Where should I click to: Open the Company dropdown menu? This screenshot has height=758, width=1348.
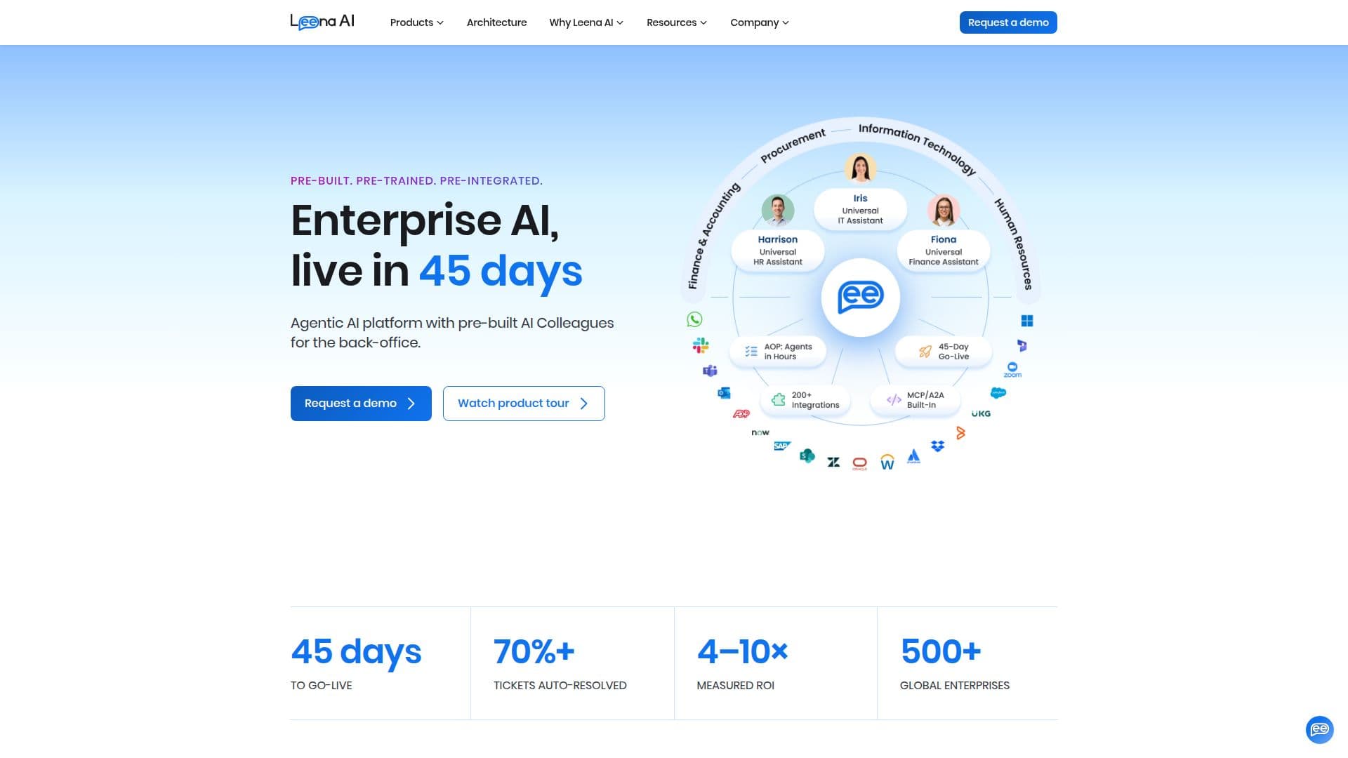(x=760, y=22)
